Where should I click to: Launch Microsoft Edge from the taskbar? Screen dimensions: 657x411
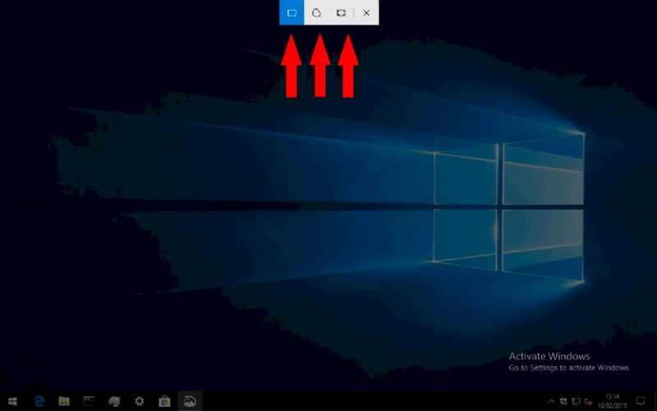39,401
